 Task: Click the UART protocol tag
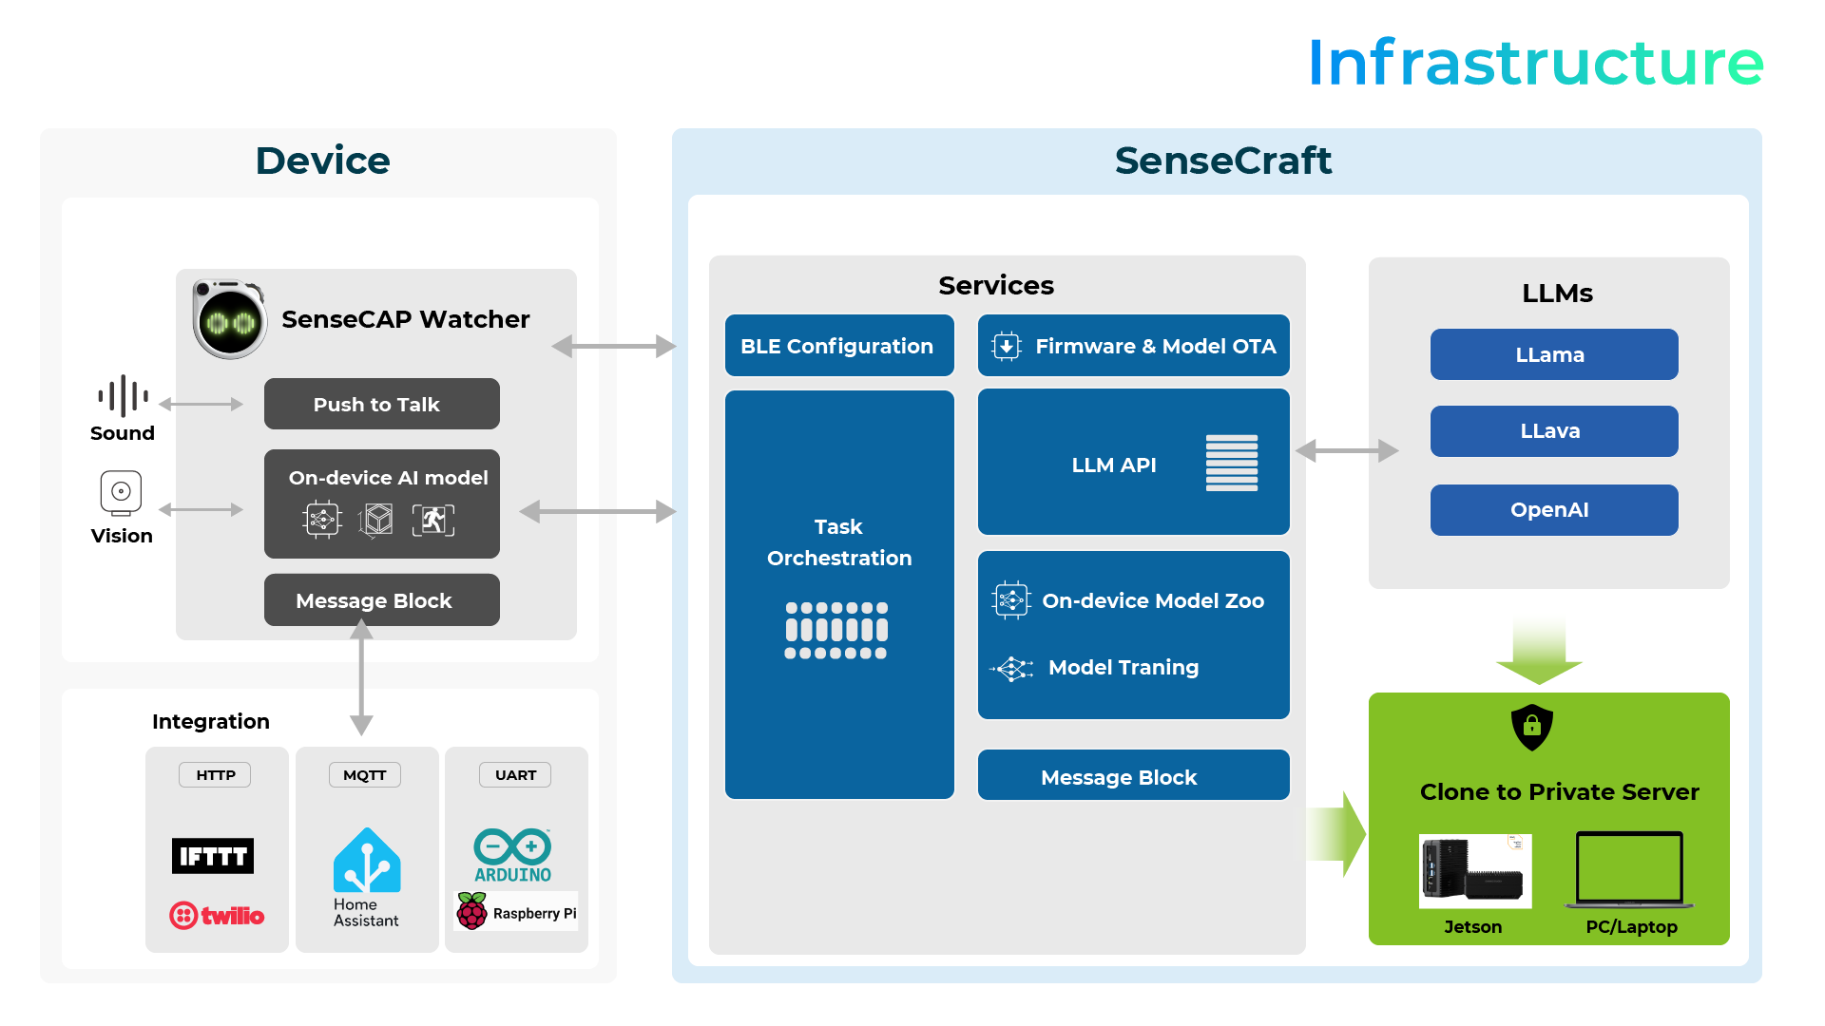515,775
